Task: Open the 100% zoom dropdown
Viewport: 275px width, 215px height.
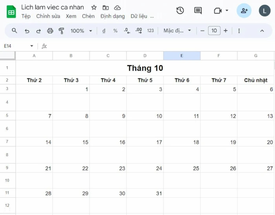Action: (x=81, y=31)
